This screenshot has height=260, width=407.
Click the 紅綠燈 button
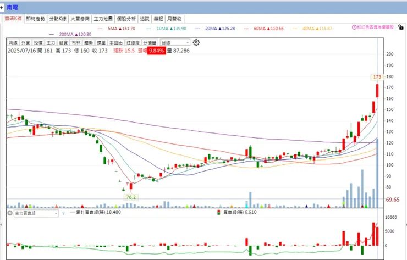pyautogui.click(x=133, y=42)
